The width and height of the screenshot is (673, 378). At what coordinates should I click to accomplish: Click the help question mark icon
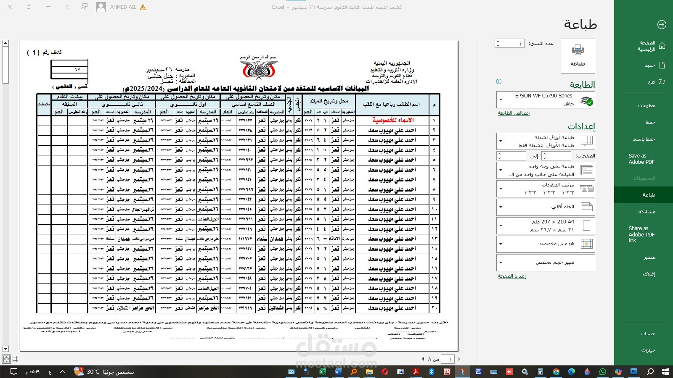[68, 7]
